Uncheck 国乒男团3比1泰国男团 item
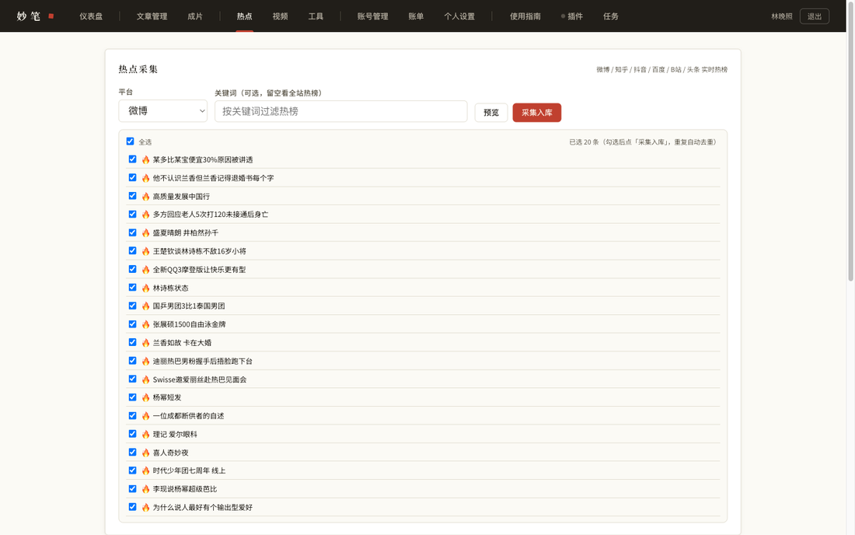Viewport: 855px width, 535px height. [132, 306]
